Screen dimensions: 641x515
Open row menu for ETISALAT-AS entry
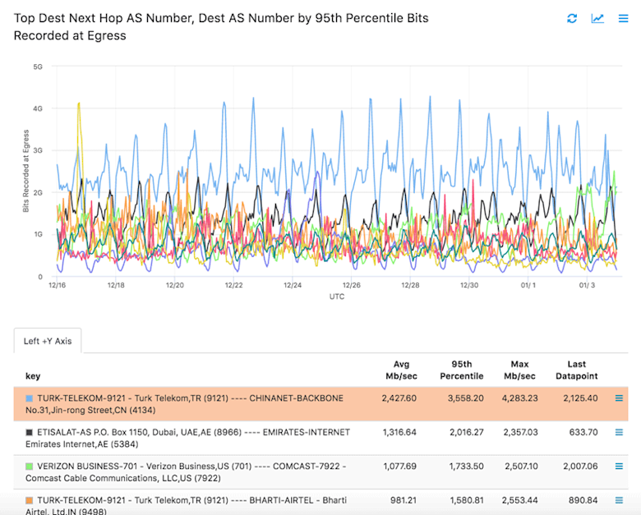click(619, 432)
